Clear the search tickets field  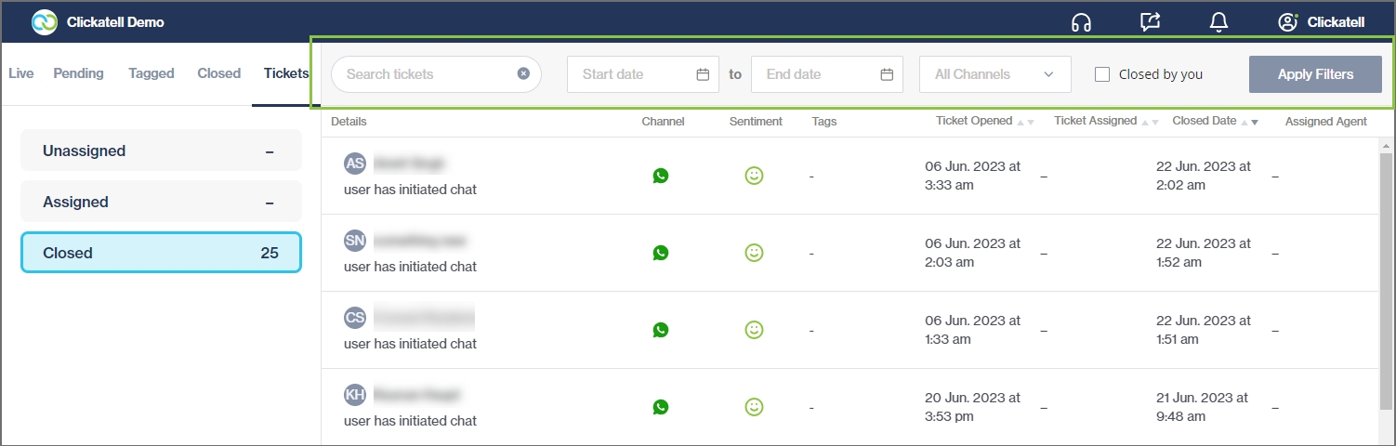coord(523,73)
